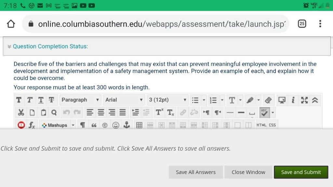Open the find magnifier tool

54,113
